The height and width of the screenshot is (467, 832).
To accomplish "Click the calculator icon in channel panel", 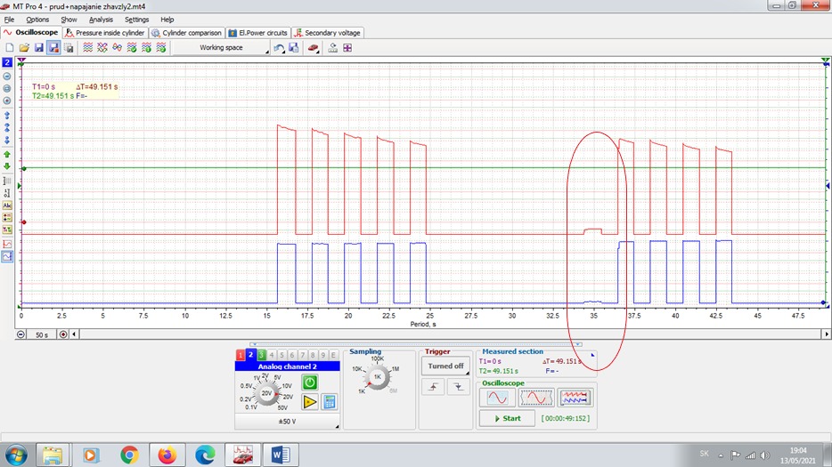I will tap(329, 401).
